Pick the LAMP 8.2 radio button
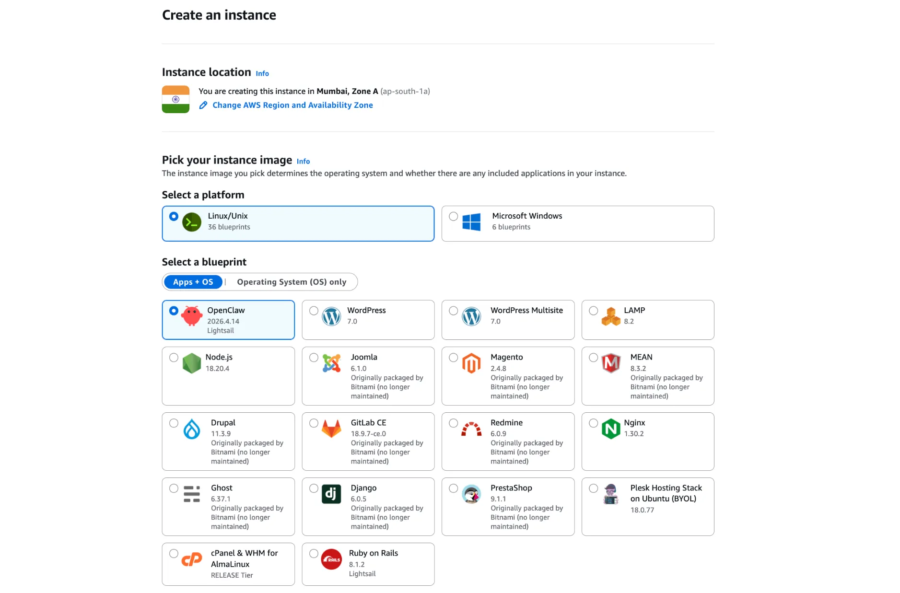 (x=593, y=311)
